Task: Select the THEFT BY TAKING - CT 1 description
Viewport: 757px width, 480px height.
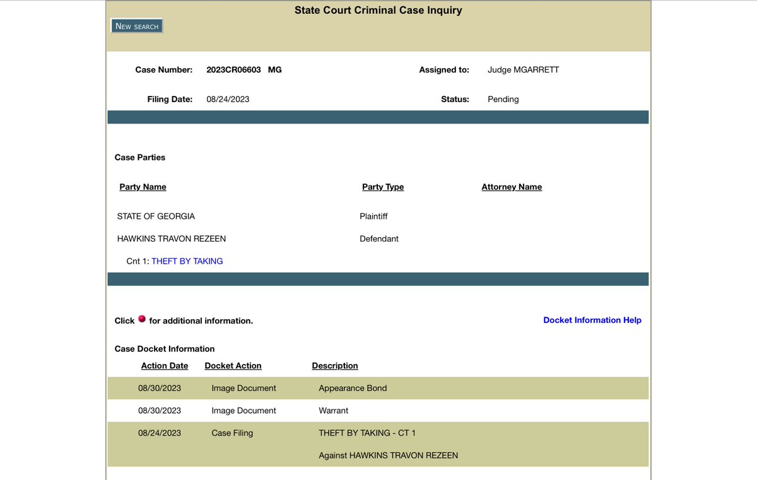Action: coord(367,433)
